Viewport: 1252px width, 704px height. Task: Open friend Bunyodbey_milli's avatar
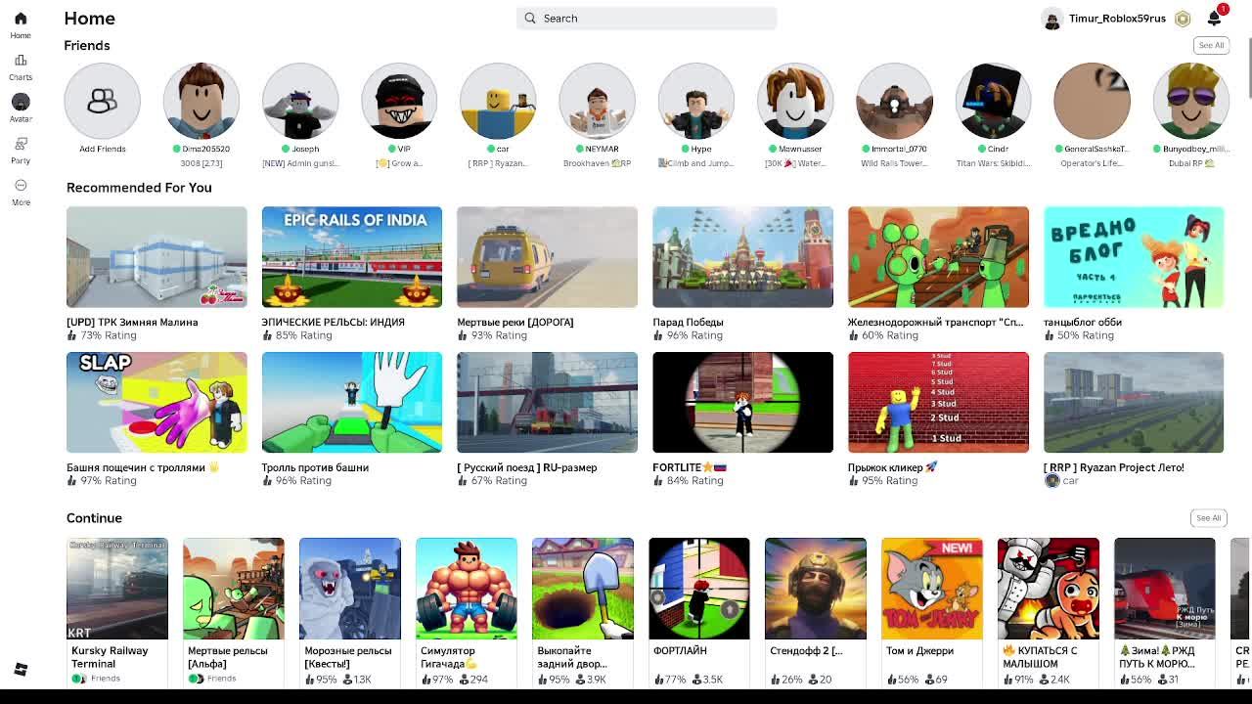[x=1191, y=101]
